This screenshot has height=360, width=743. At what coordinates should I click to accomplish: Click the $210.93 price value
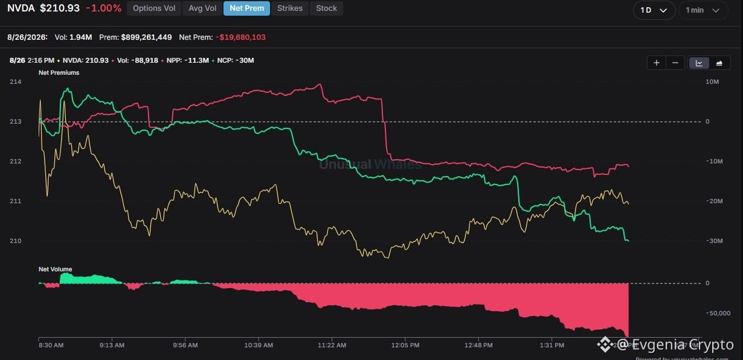pyautogui.click(x=59, y=8)
